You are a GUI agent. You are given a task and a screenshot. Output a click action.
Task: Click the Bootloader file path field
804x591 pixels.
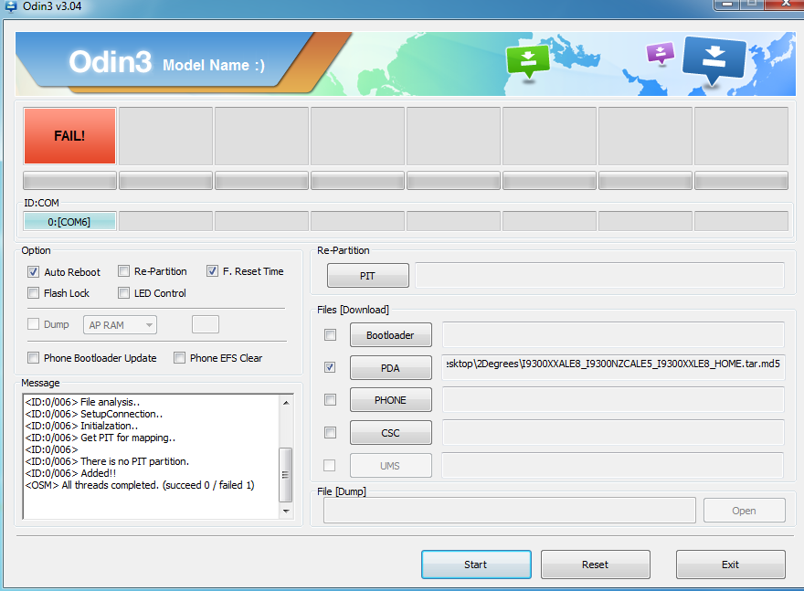pyautogui.click(x=613, y=334)
